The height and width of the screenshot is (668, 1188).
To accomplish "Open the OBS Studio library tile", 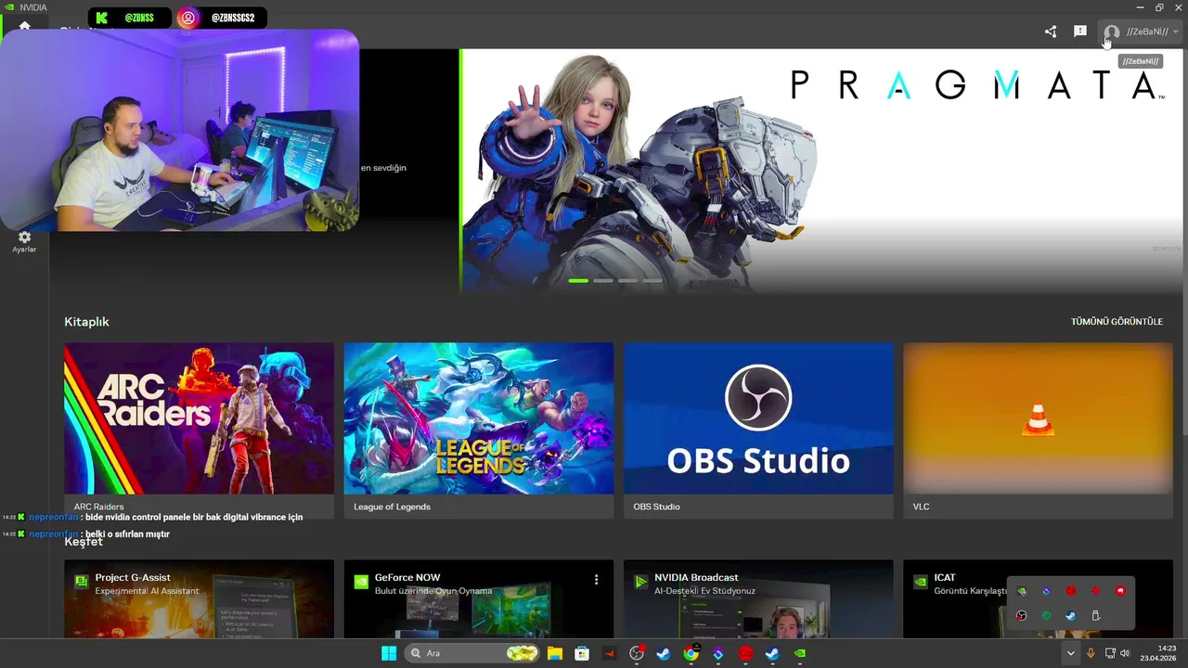I will 758,430.
